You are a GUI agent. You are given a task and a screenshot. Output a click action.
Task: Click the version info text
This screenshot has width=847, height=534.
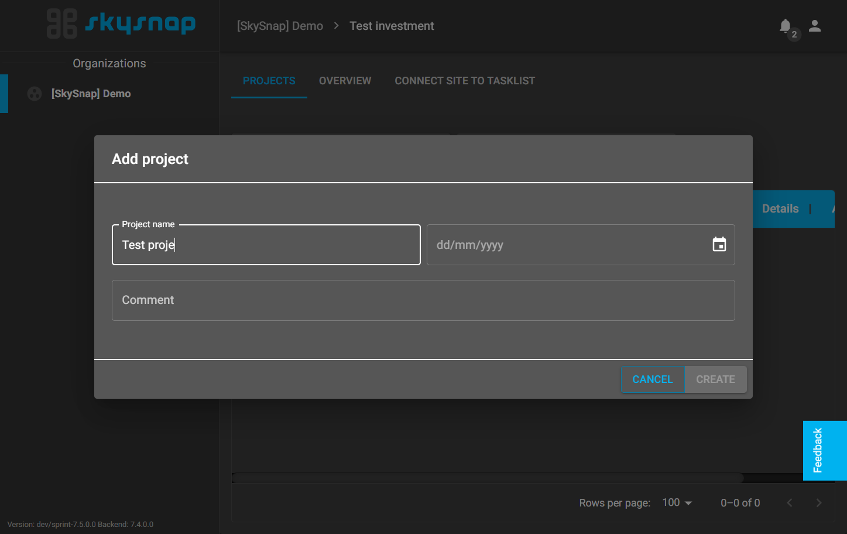click(x=80, y=525)
